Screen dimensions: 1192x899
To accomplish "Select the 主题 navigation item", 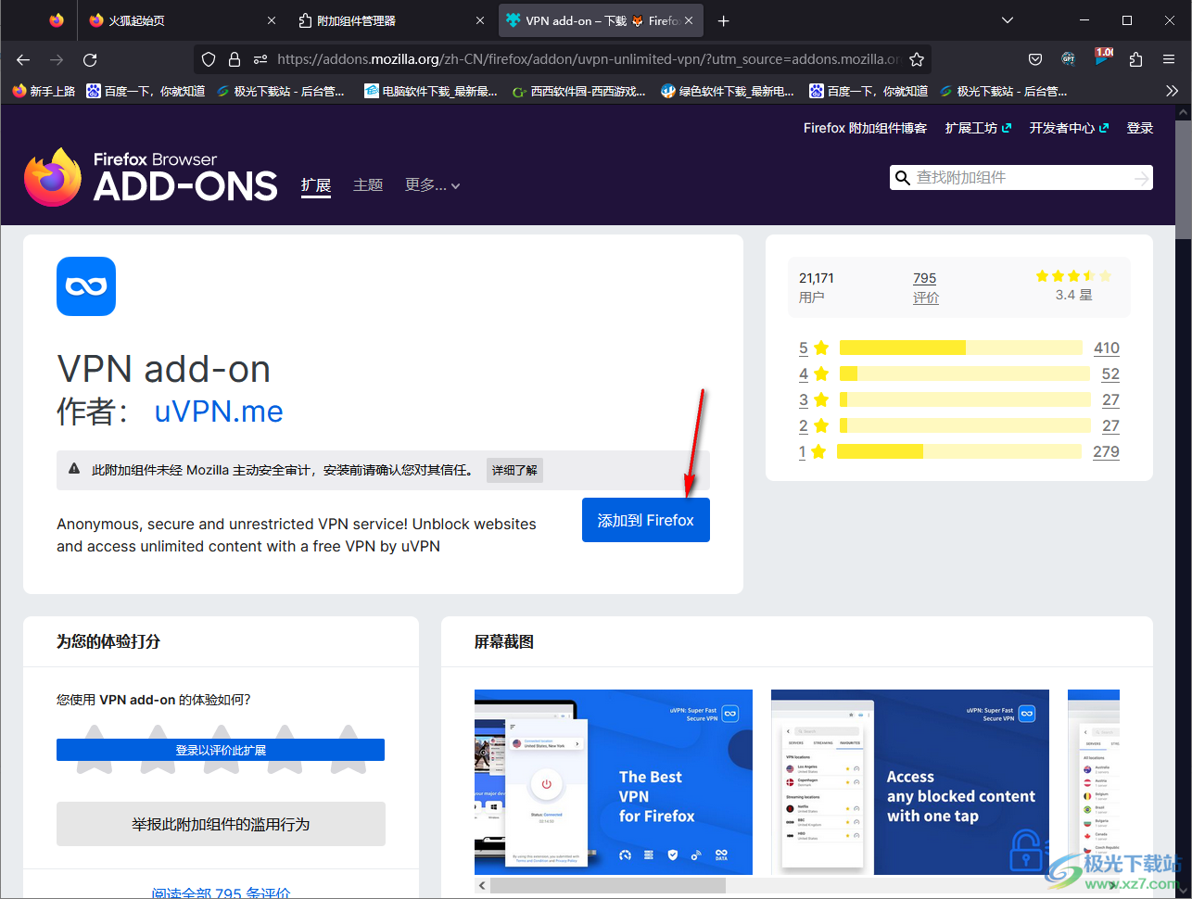I will (x=368, y=185).
